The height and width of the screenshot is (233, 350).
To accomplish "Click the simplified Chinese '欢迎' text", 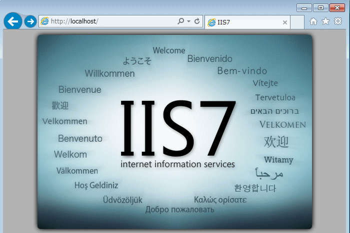I will point(276,142).
